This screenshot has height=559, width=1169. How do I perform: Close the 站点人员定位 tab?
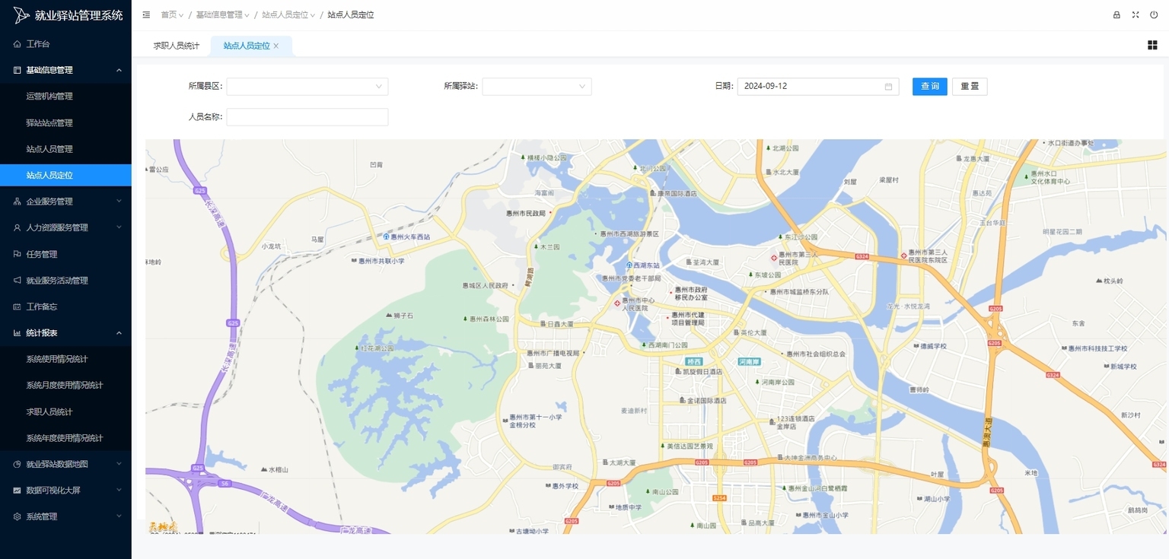pos(276,46)
